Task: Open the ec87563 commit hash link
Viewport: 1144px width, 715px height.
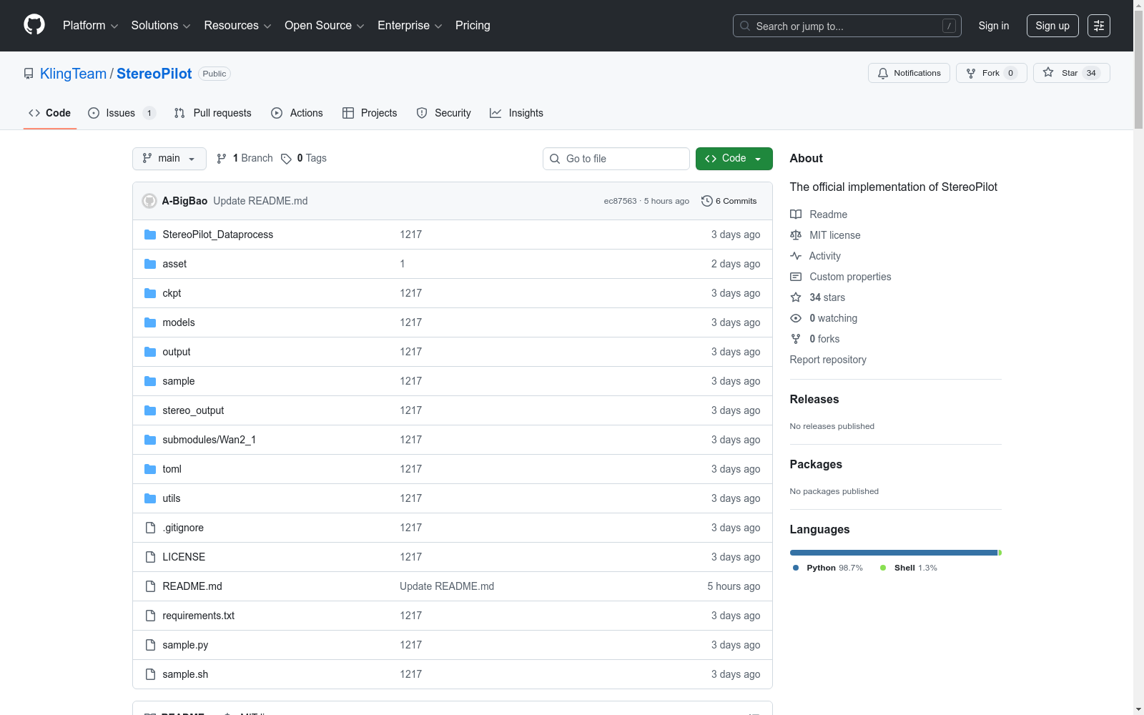Action: [620, 201]
